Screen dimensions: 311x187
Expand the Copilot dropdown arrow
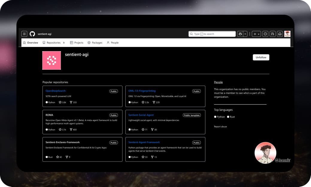click(245, 34)
